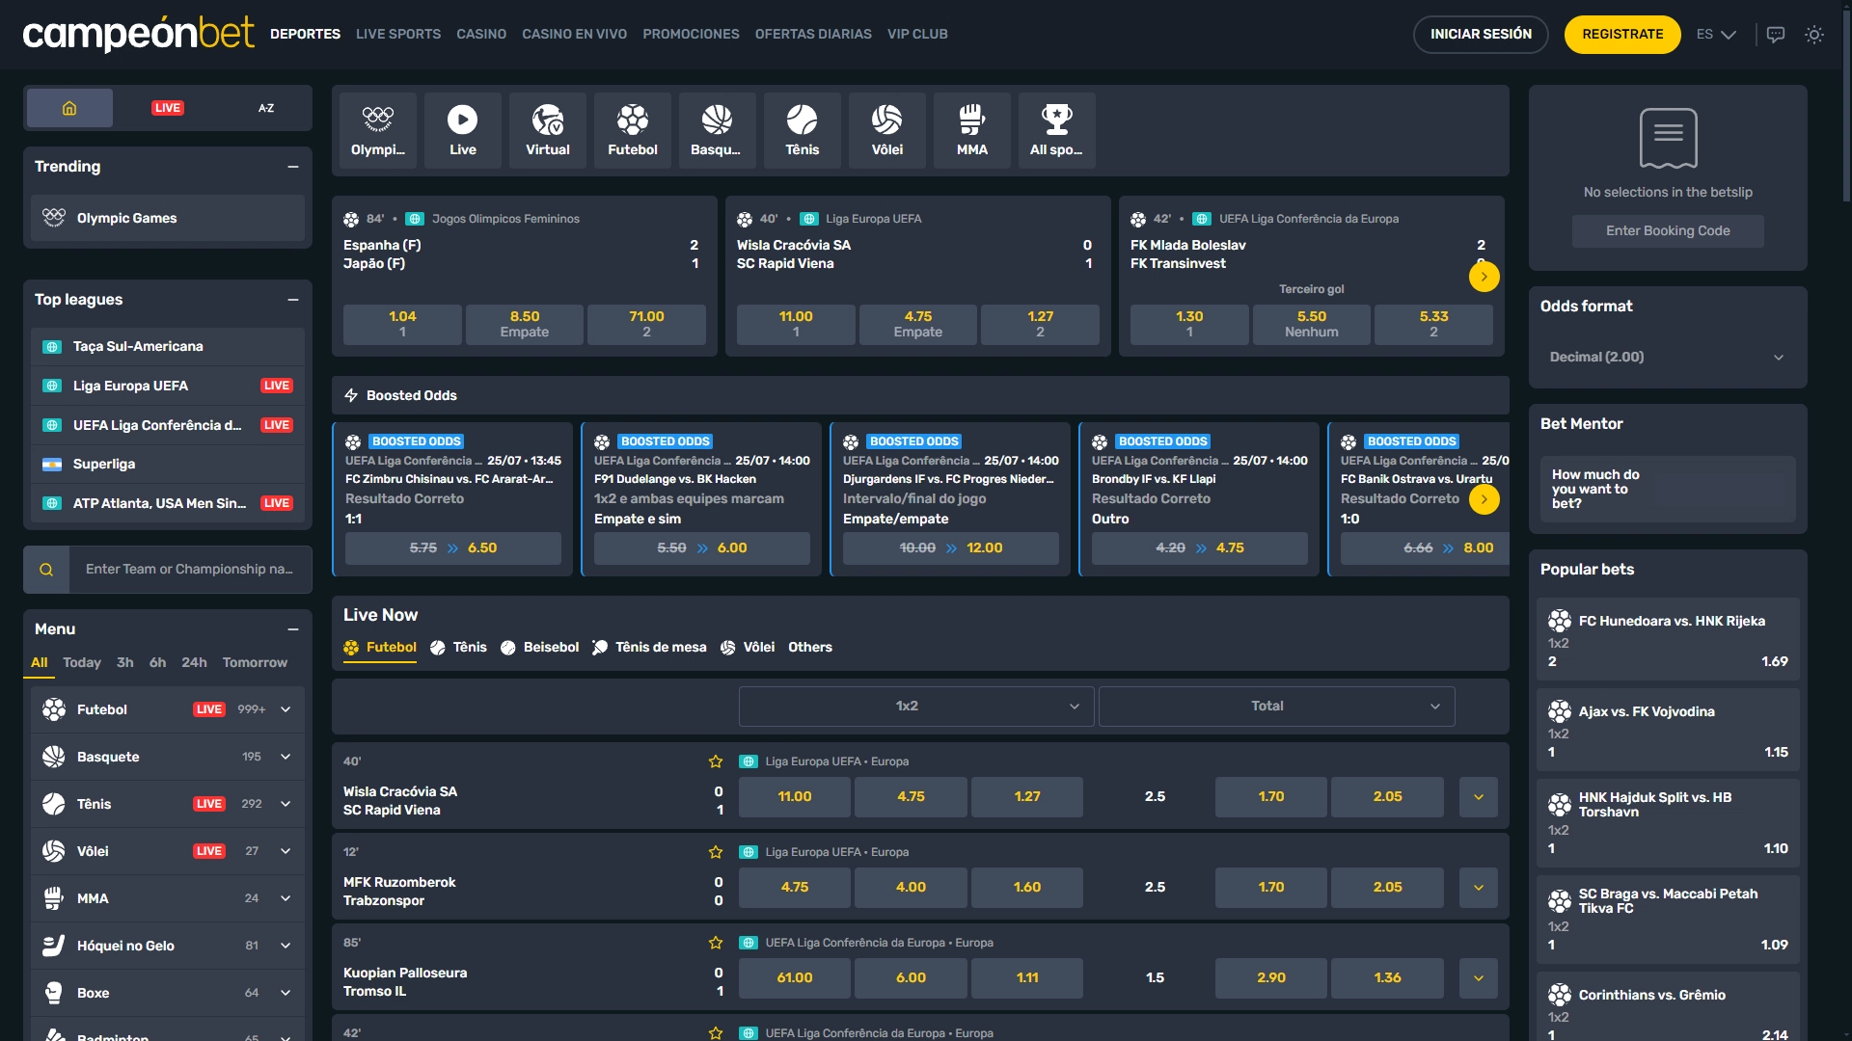Select boosted odds 6.50 for FC Zimbru
The width and height of the screenshot is (1852, 1041).
pos(453,548)
